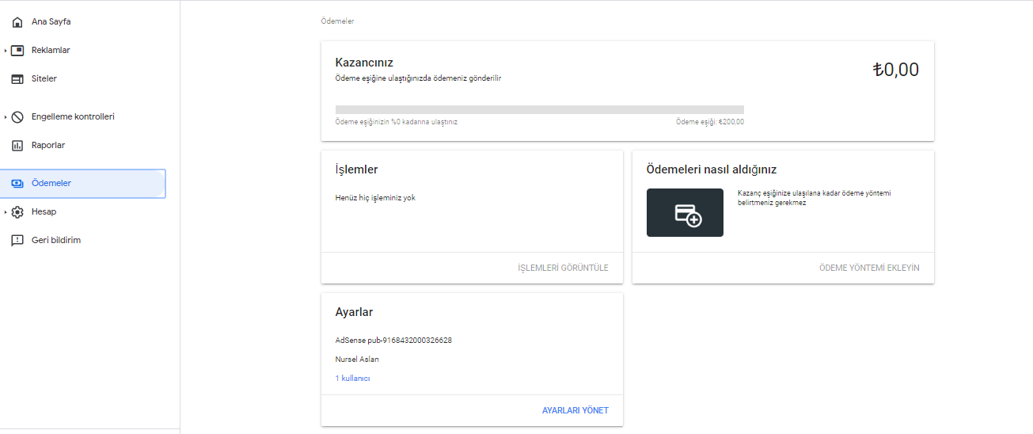The width and height of the screenshot is (1033, 434).
Task: Click the ₺0,00 earnings amount
Action: 895,70
